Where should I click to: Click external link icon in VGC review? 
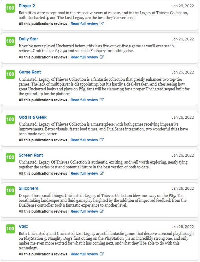coord(102,254)
